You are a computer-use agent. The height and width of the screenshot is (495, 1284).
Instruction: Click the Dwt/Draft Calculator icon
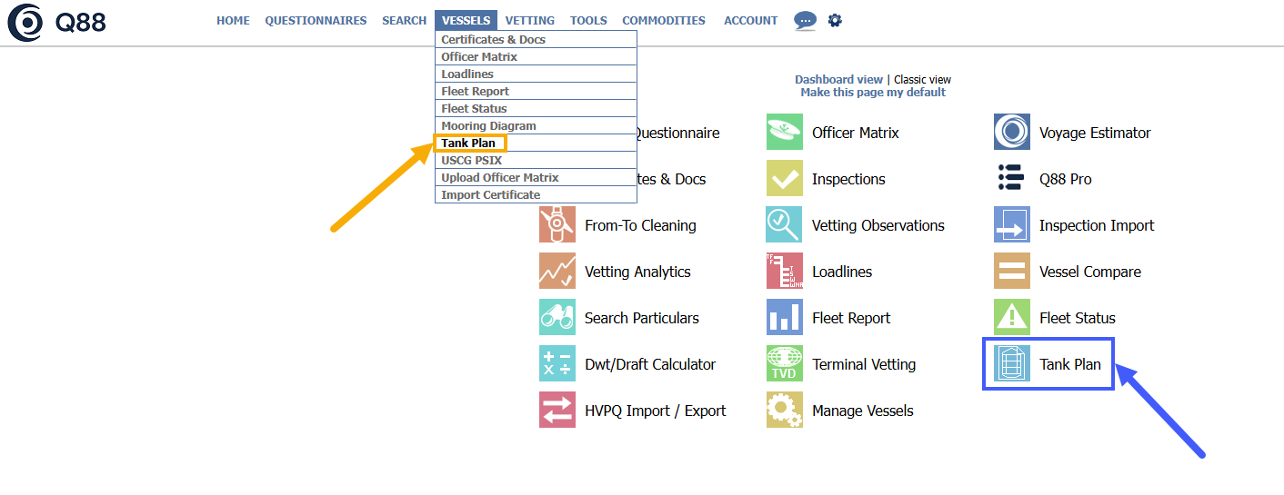[557, 364]
